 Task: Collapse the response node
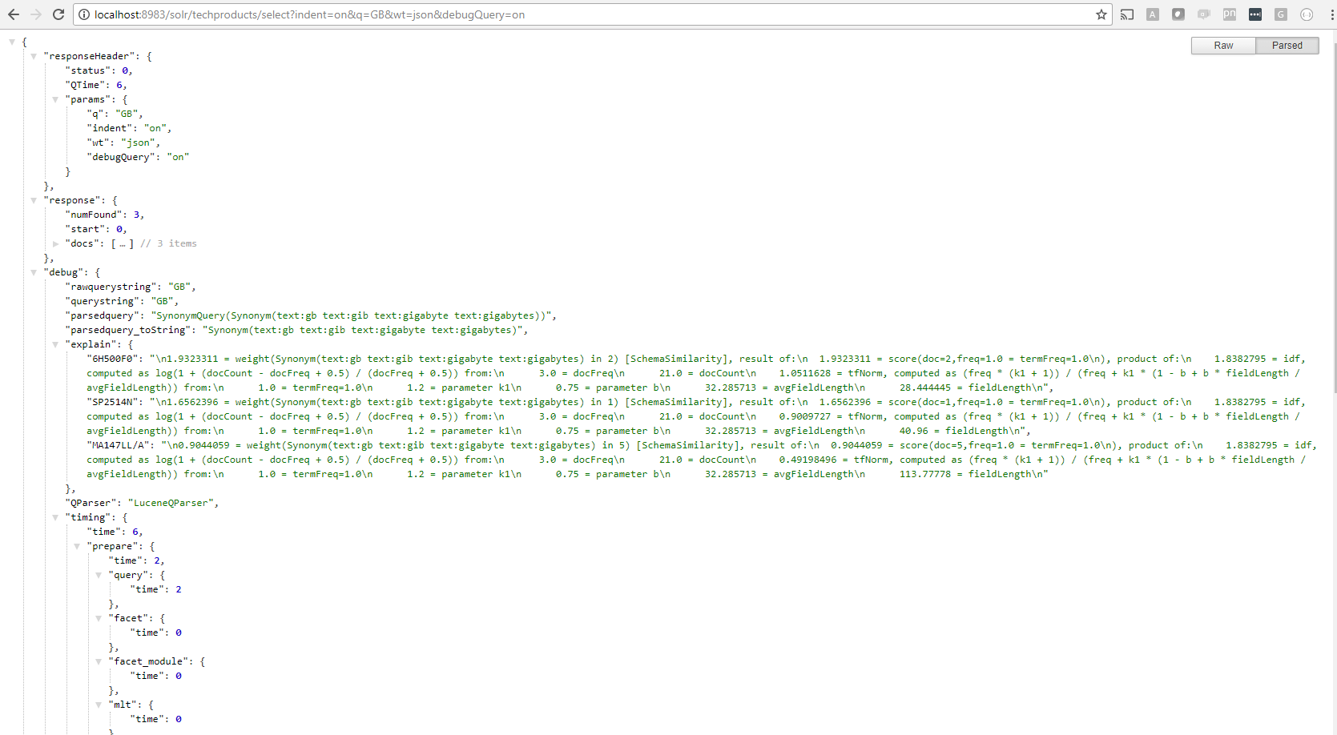point(34,200)
